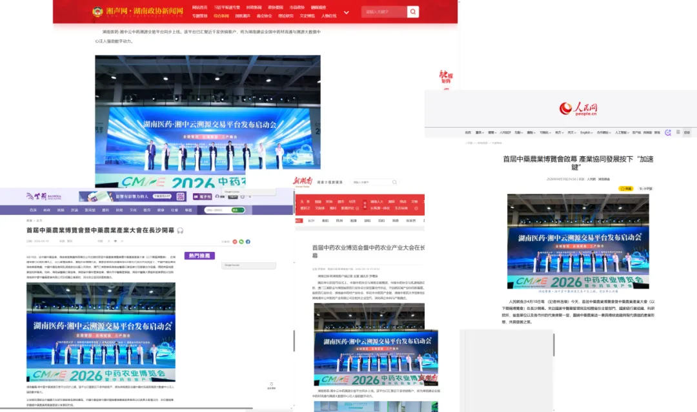Click the yellow 收藏 favorite button

(626, 189)
